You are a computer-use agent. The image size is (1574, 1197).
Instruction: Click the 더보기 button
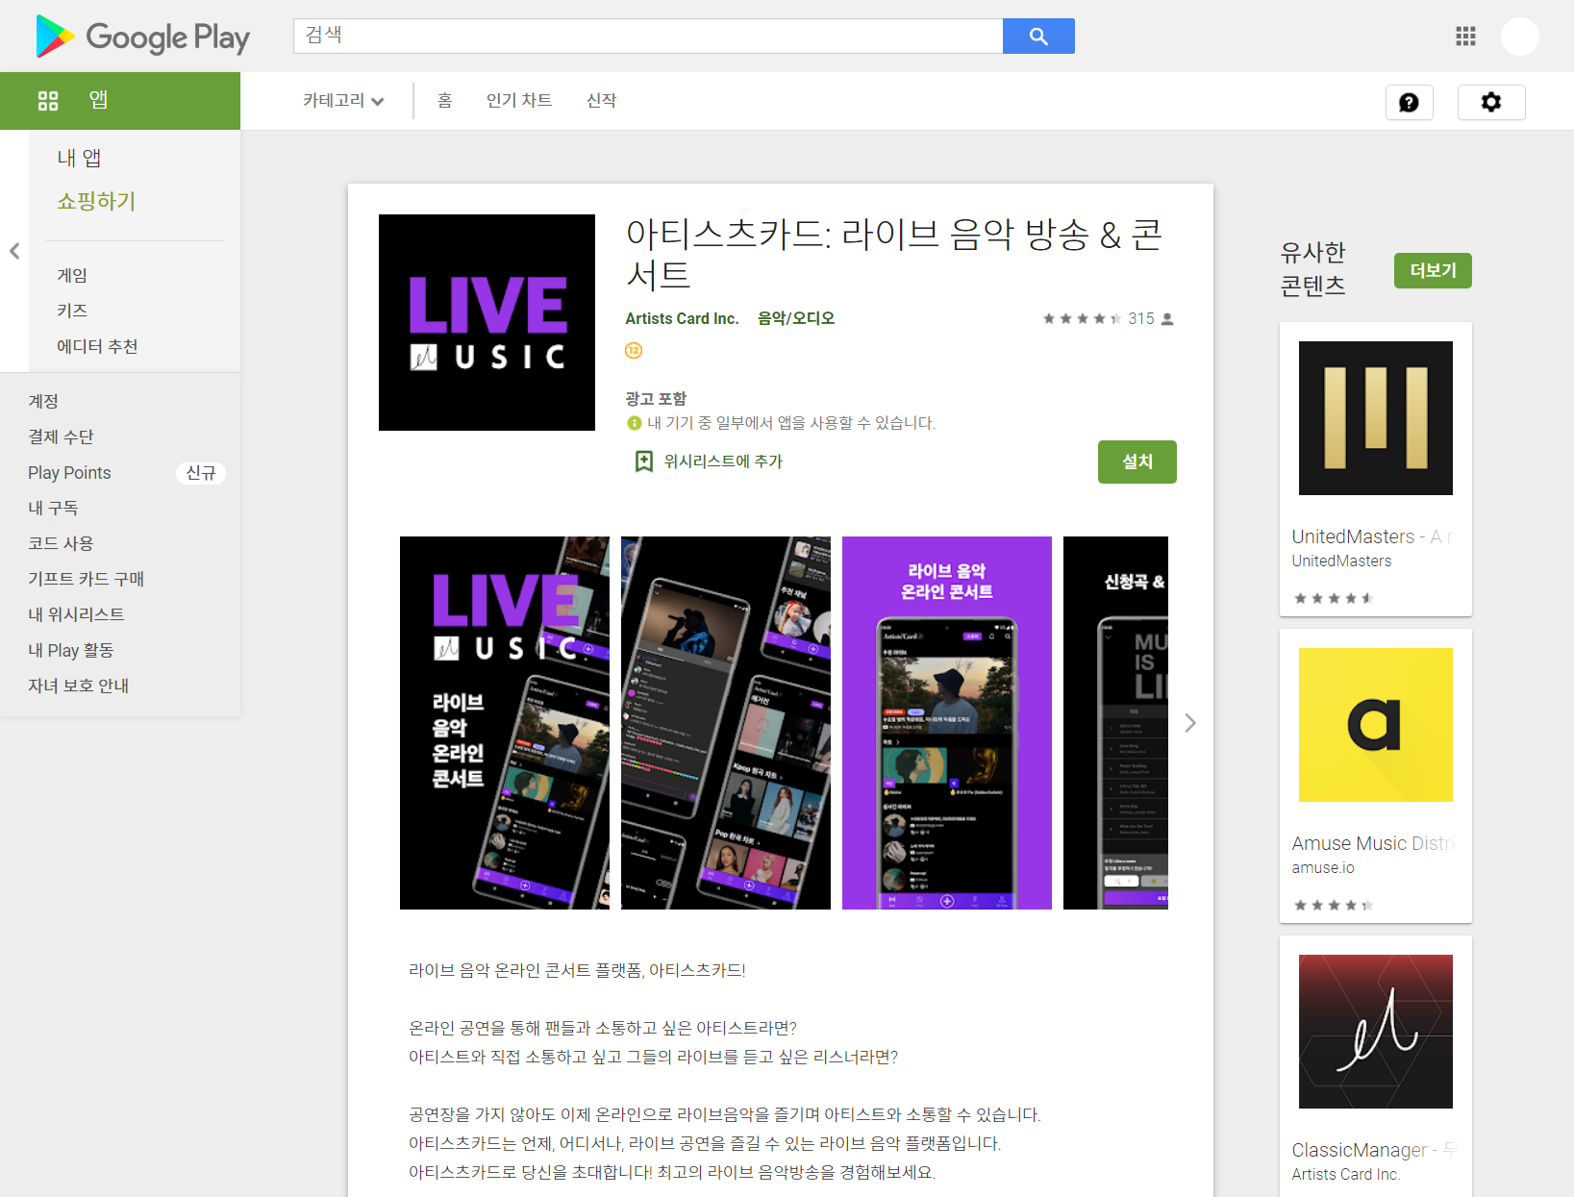1433,270
